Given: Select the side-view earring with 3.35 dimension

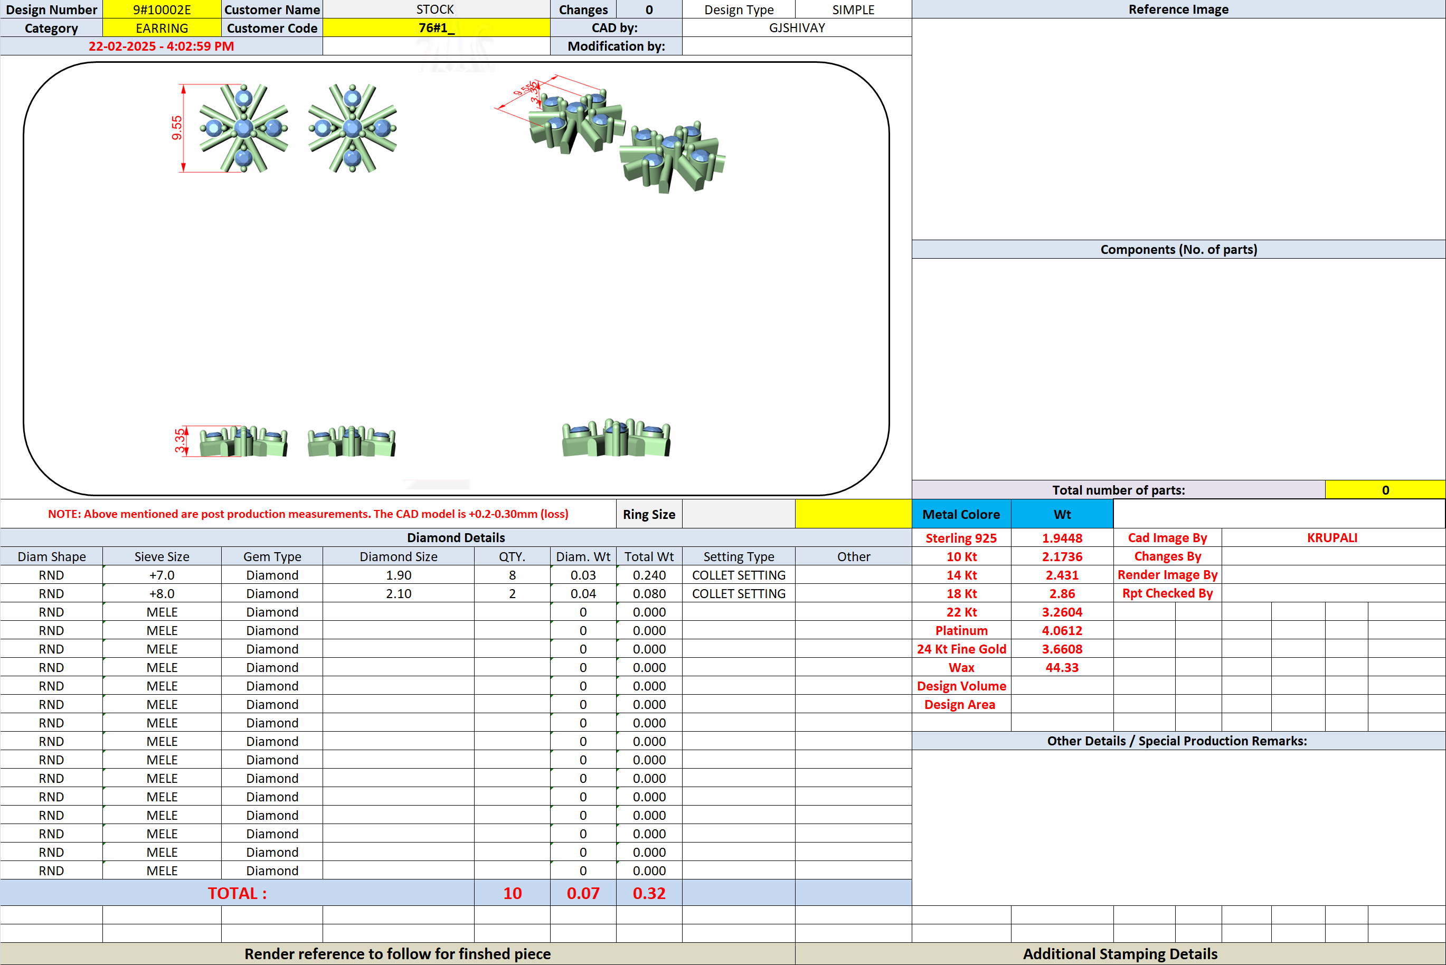Looking at the screenshot, I should (243, 441).
